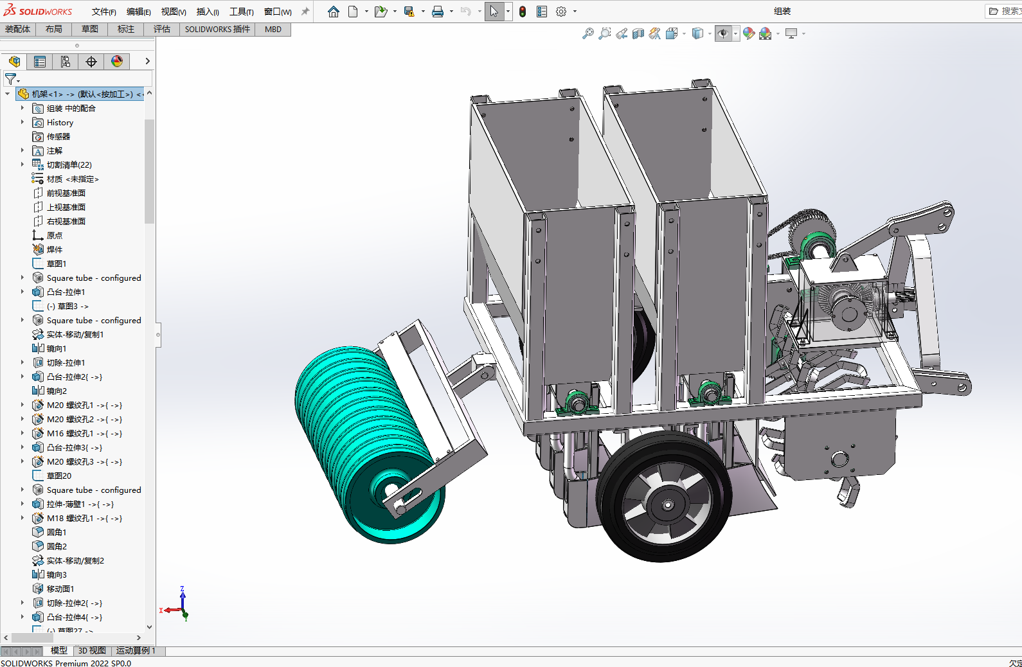Click the Edit Appearance color ball icon
This screenshot has height=667, width=1022.
(x=748, y=34)
